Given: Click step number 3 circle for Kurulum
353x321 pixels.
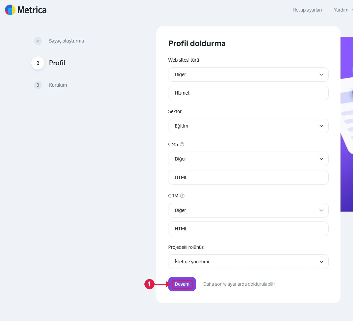Looking at the screenshot, I should (38, 85).
